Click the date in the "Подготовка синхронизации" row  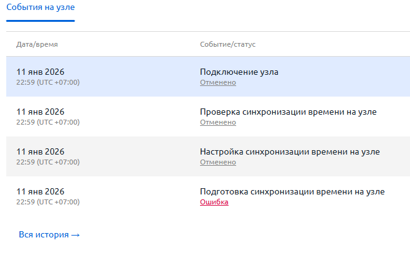coord(41,191)
